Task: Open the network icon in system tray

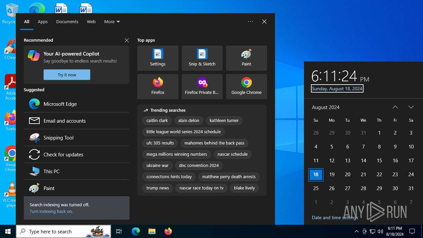Action: 372,231
